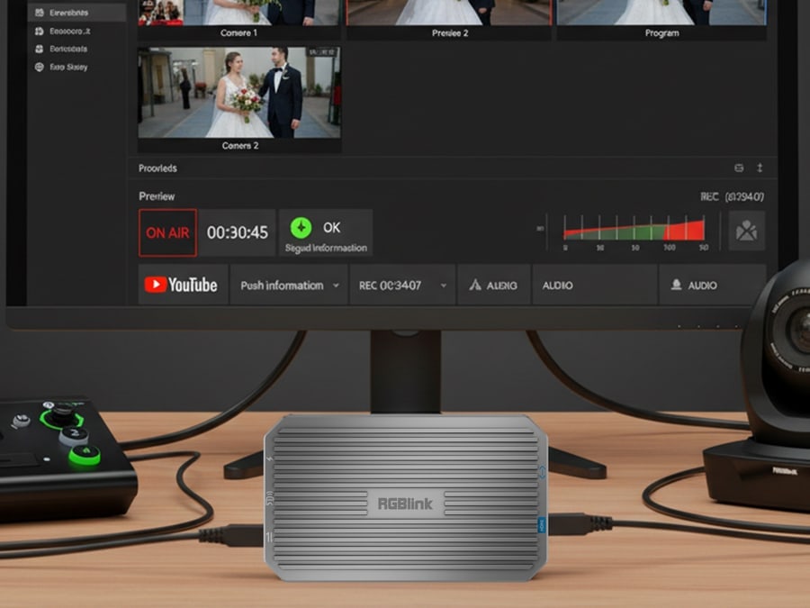
Task: Open the Eoooocro..it sidebar entry
Action: pyautogui.click(x=77, y=31)
